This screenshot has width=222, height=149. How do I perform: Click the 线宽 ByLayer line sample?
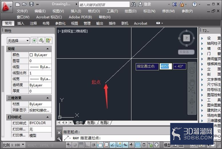(34, 79)
